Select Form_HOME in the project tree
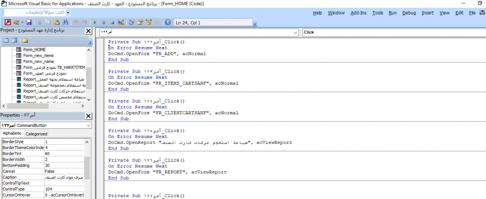Screen dimensions: 486x199 34,49
